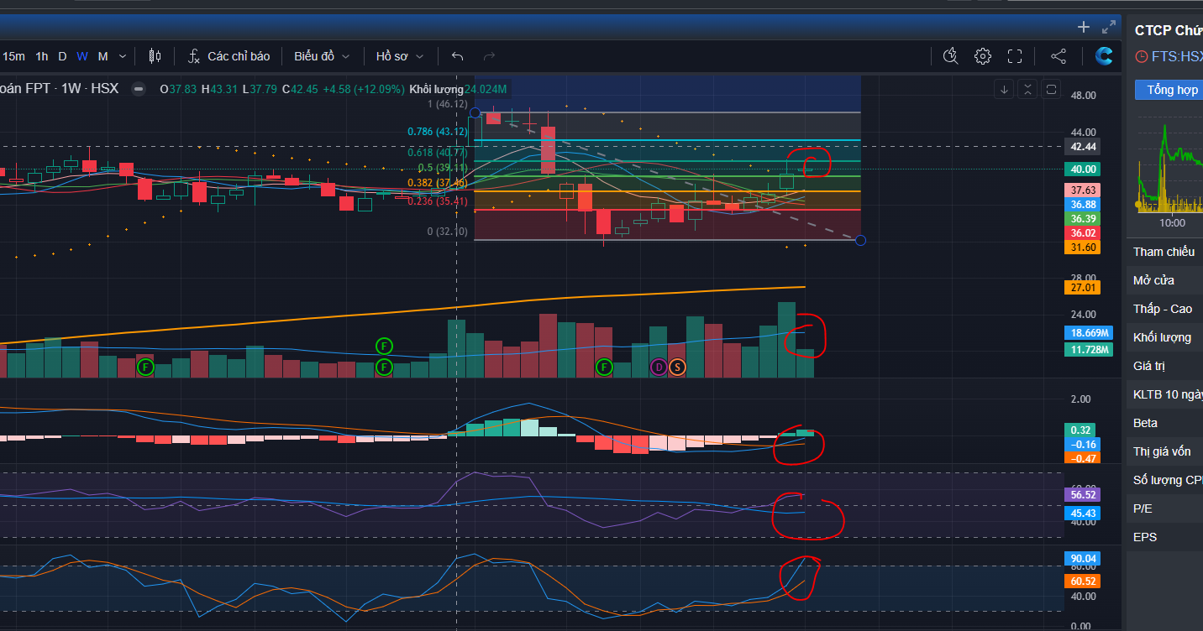
Task: Select the Fibonacci anchor point at level 0
Action: click(860, 241)
